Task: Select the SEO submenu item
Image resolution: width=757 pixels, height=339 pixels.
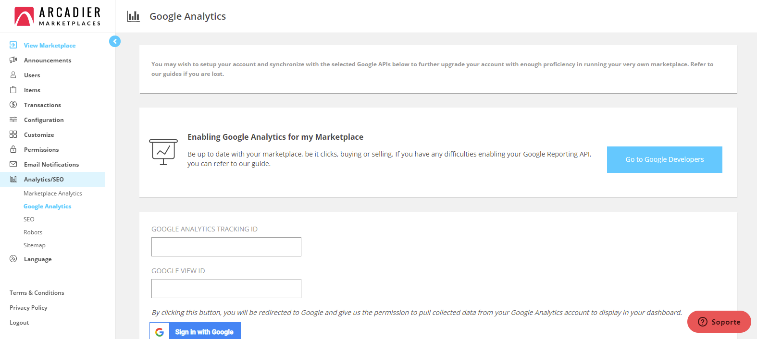Action: click(x=29, y=219)
